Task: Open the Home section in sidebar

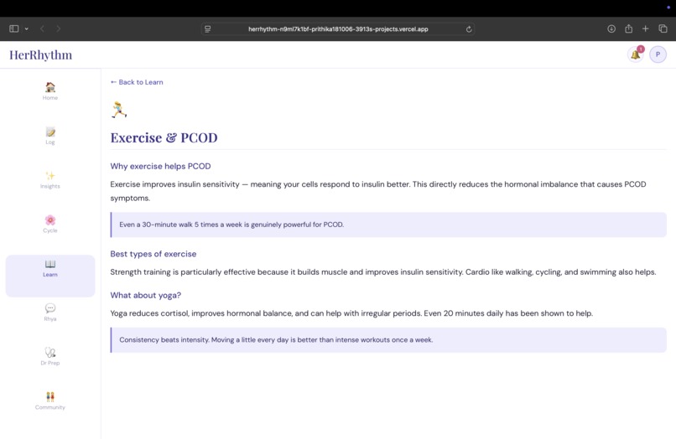Action: [50, 91]
